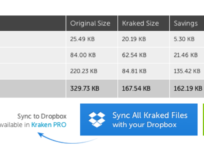Click the curved blue arrow graphic
Viewport: 204px width, 150px height.
coord(67,138)
